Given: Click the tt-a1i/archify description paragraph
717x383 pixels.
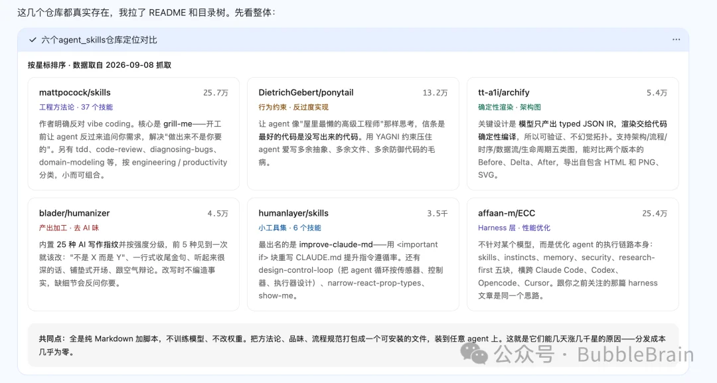Looking at the screenshot, I should pos(572,149).
